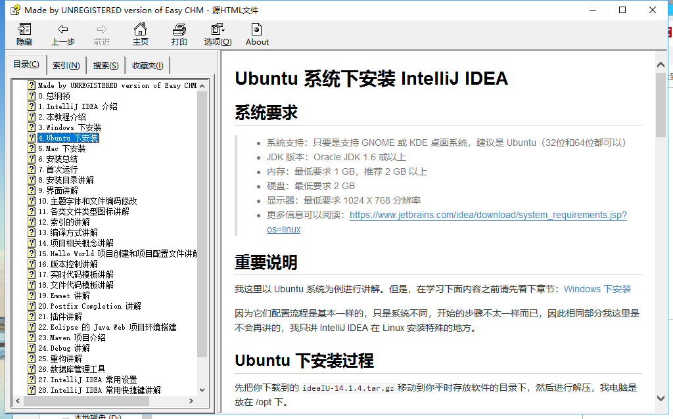Open '15.Hello World 项目创建' topic
This screenshot has height=419, width=673.
tap(117, 254)
